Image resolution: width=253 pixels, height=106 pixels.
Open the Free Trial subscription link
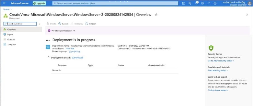tap(70, 48)
